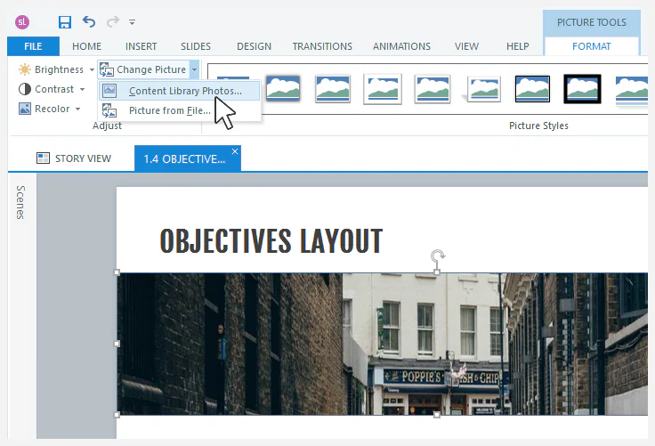655x446 pixels.
Task: Apply the fifth picture style thumbnail
Action: (x=433, y=89)
